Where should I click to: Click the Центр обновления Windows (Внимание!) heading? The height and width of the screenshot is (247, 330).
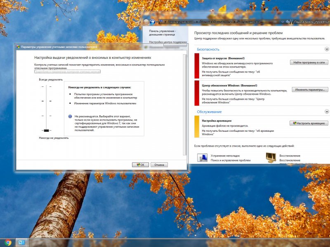click(229, 86)
